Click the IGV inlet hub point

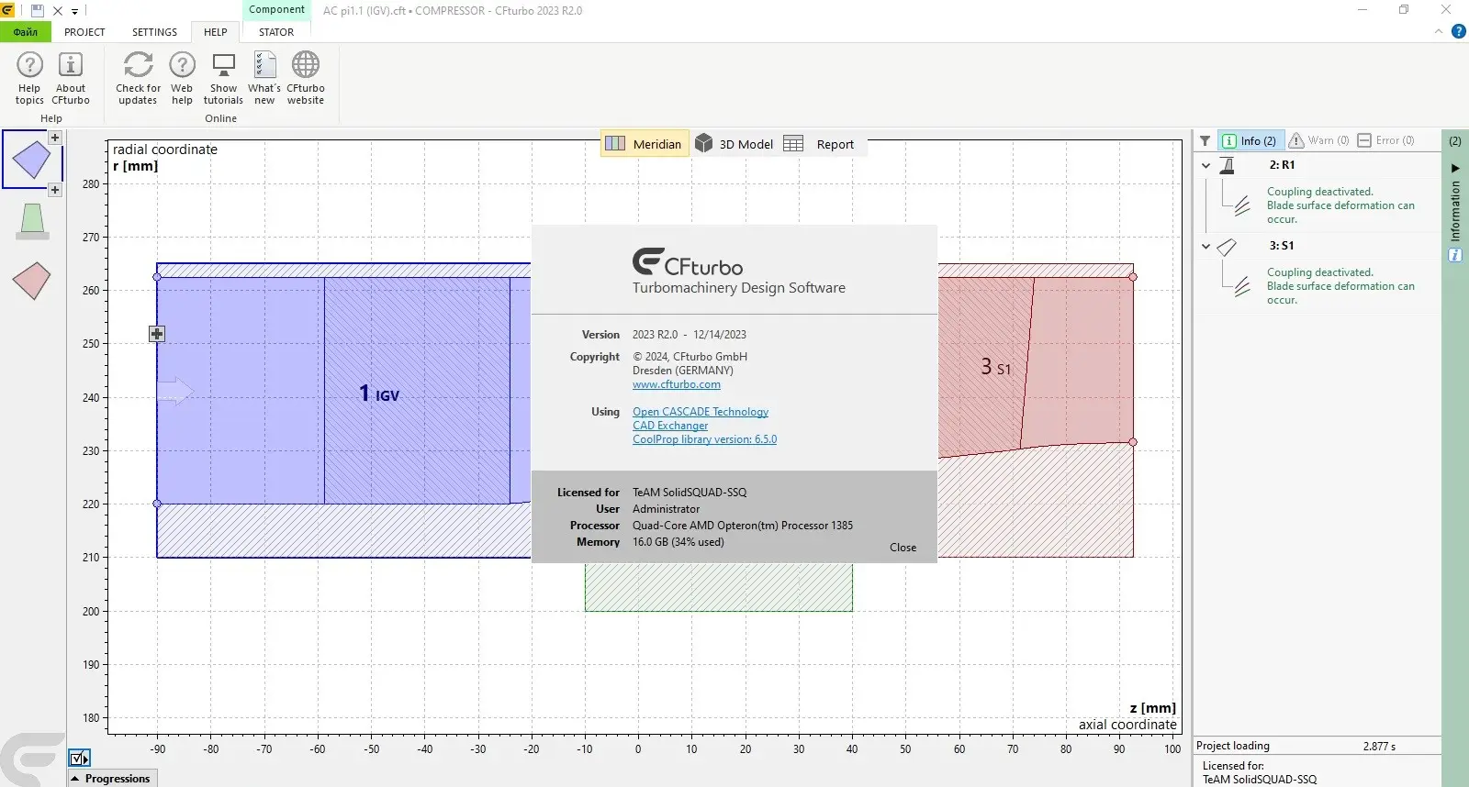pyautogui.click(x=157, y=504)
